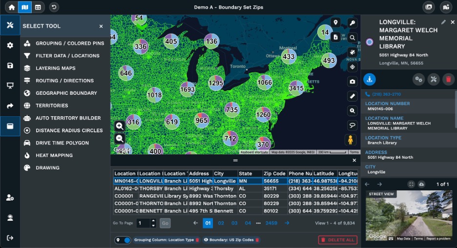
Task: Click the ruler measure icon on map
Action: coord(352,96)
